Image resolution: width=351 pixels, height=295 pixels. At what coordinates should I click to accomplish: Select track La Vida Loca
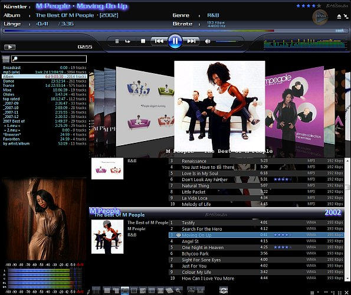256,198
